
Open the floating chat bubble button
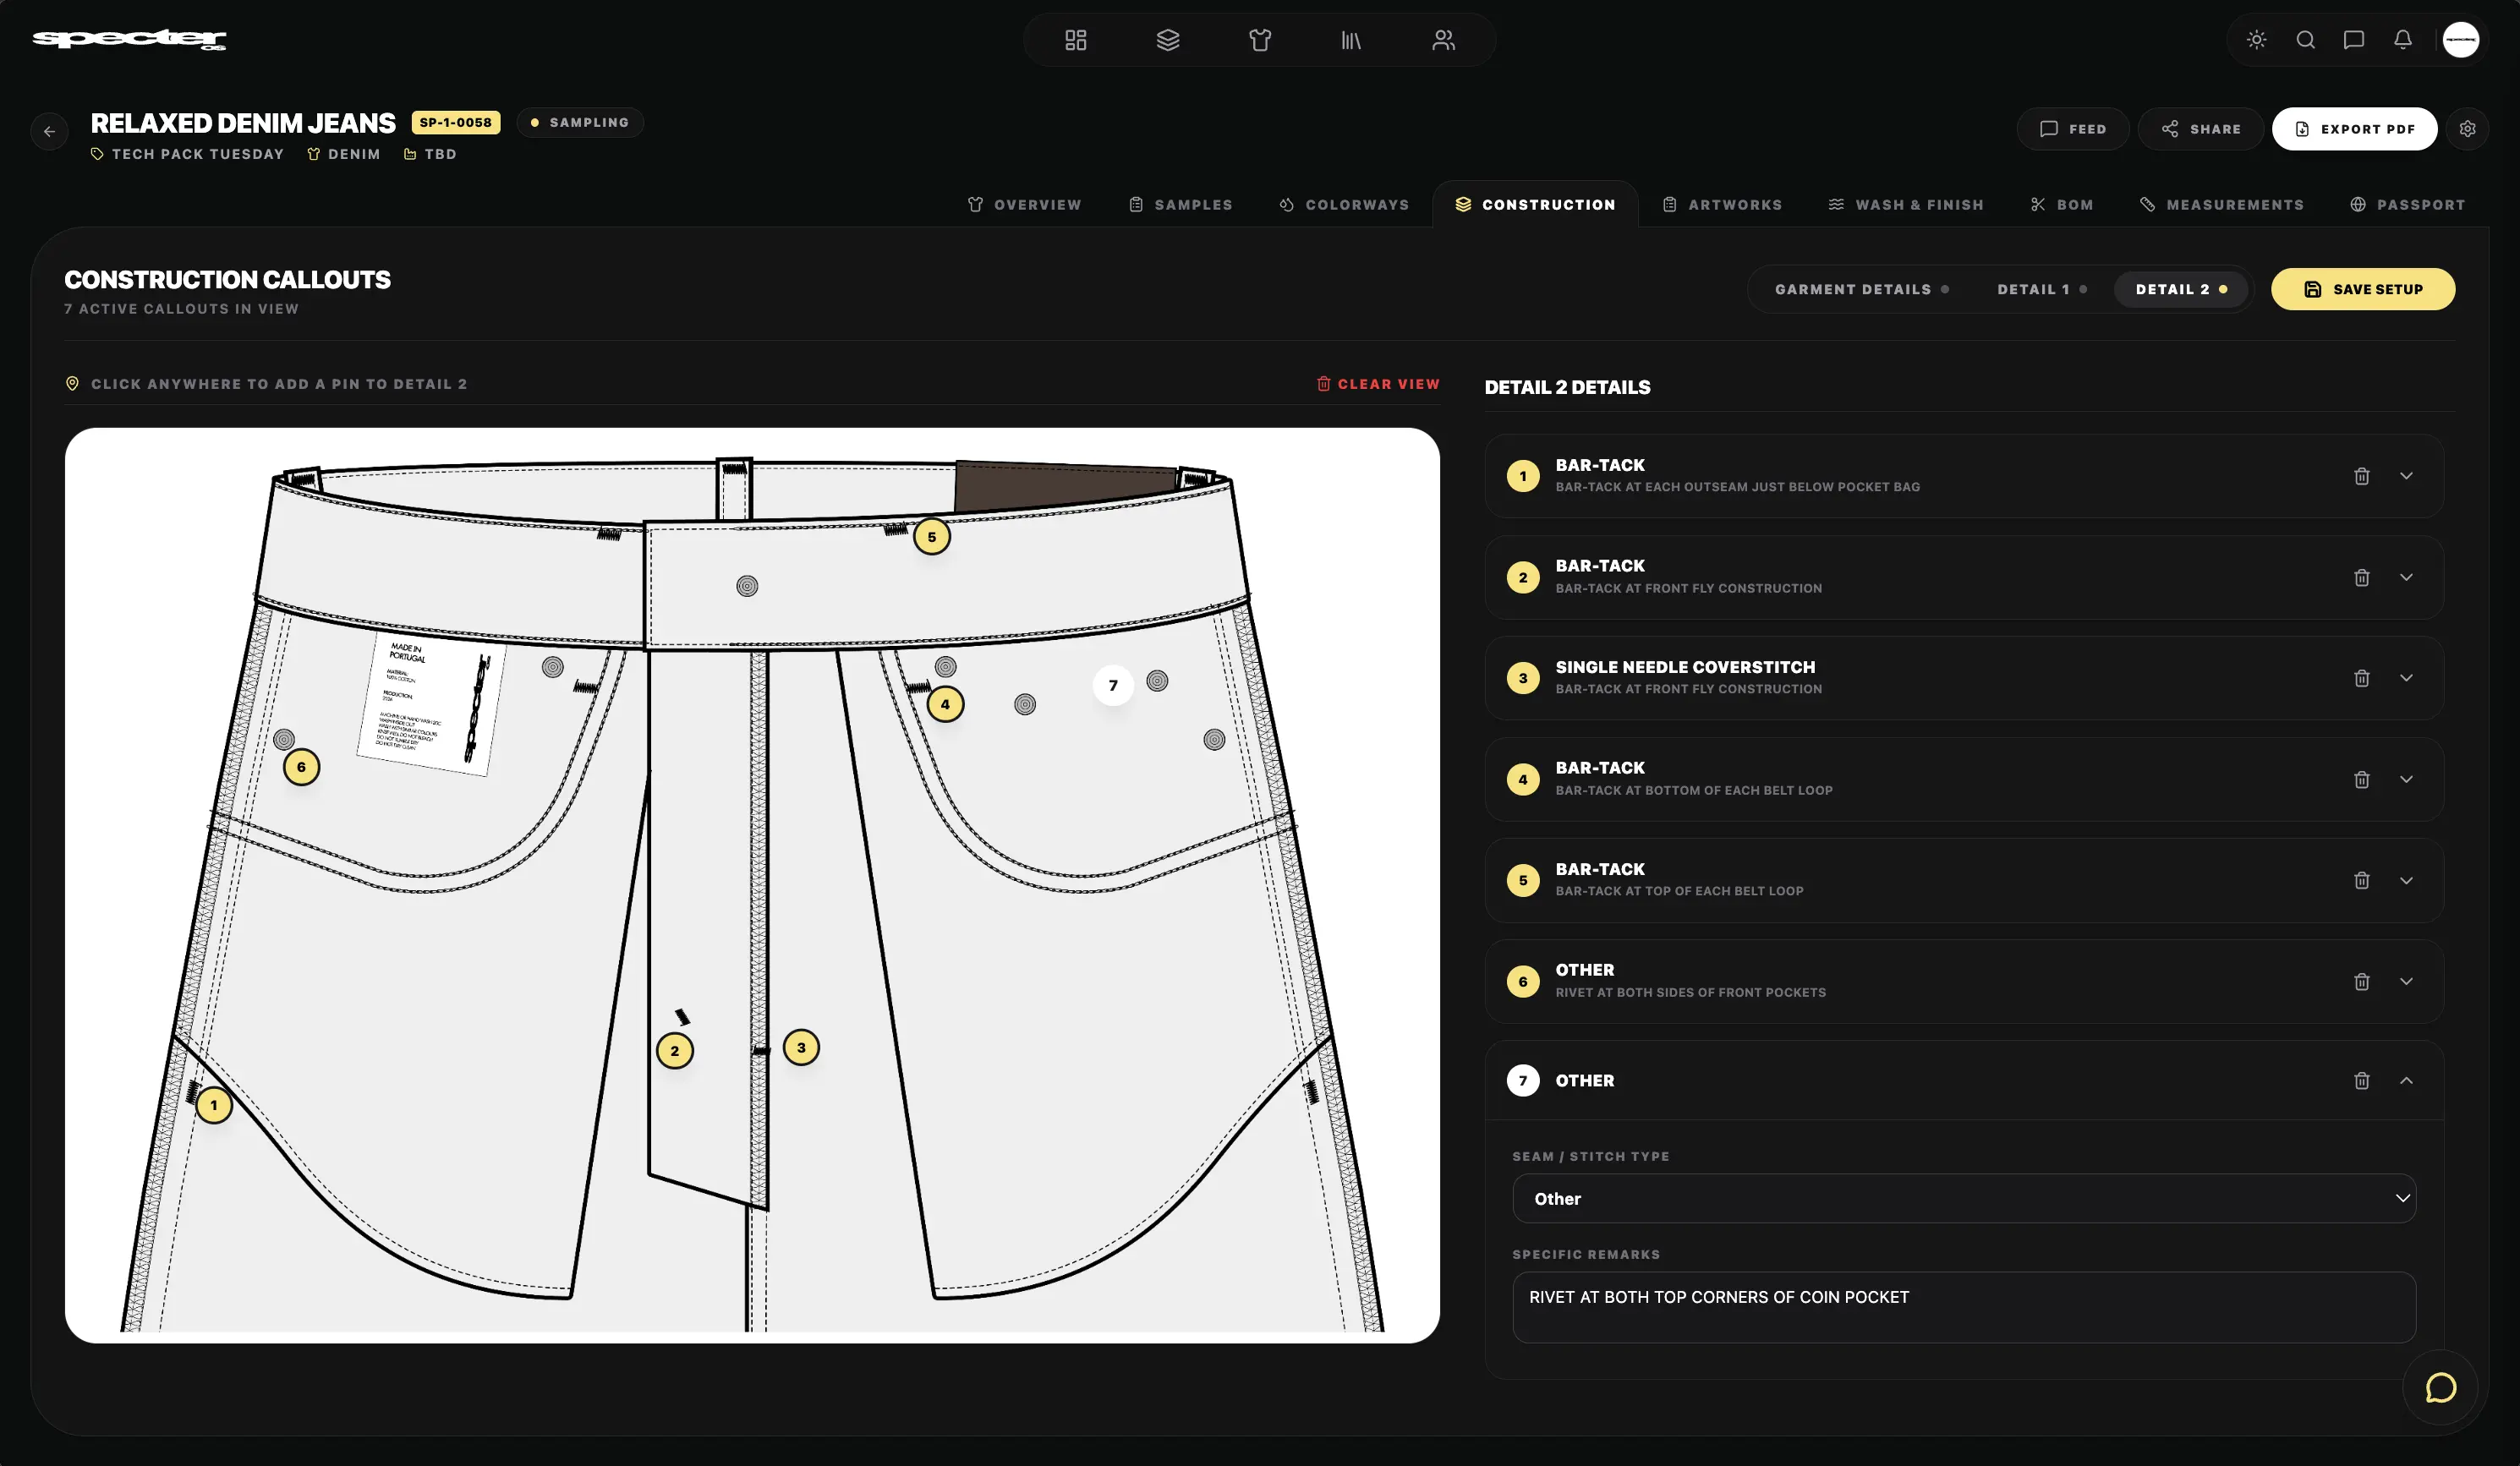[x=2440, y=1387]
